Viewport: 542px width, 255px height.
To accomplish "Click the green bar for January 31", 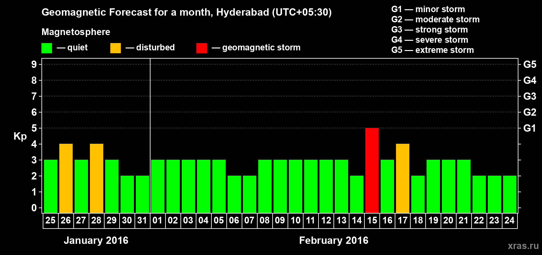I will (x=143, y=194).
